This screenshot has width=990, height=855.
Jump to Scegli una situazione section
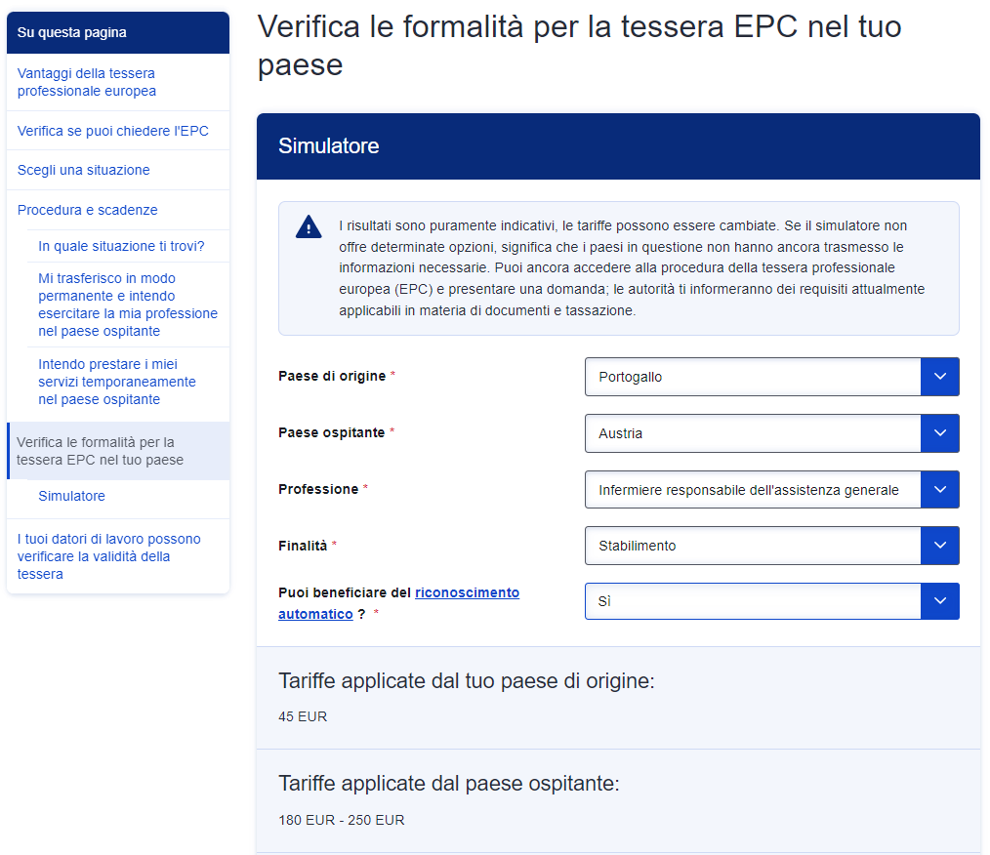[x=84, y=170]
